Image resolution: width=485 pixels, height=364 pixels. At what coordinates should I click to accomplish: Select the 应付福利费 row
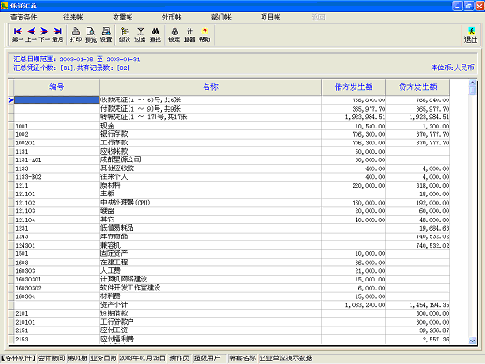(232, 339)
